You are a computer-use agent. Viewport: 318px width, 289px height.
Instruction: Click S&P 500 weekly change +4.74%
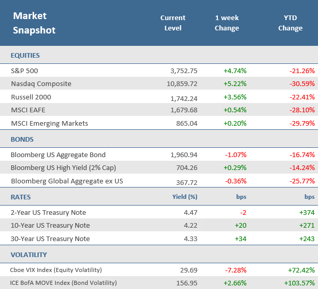[235, 71]
